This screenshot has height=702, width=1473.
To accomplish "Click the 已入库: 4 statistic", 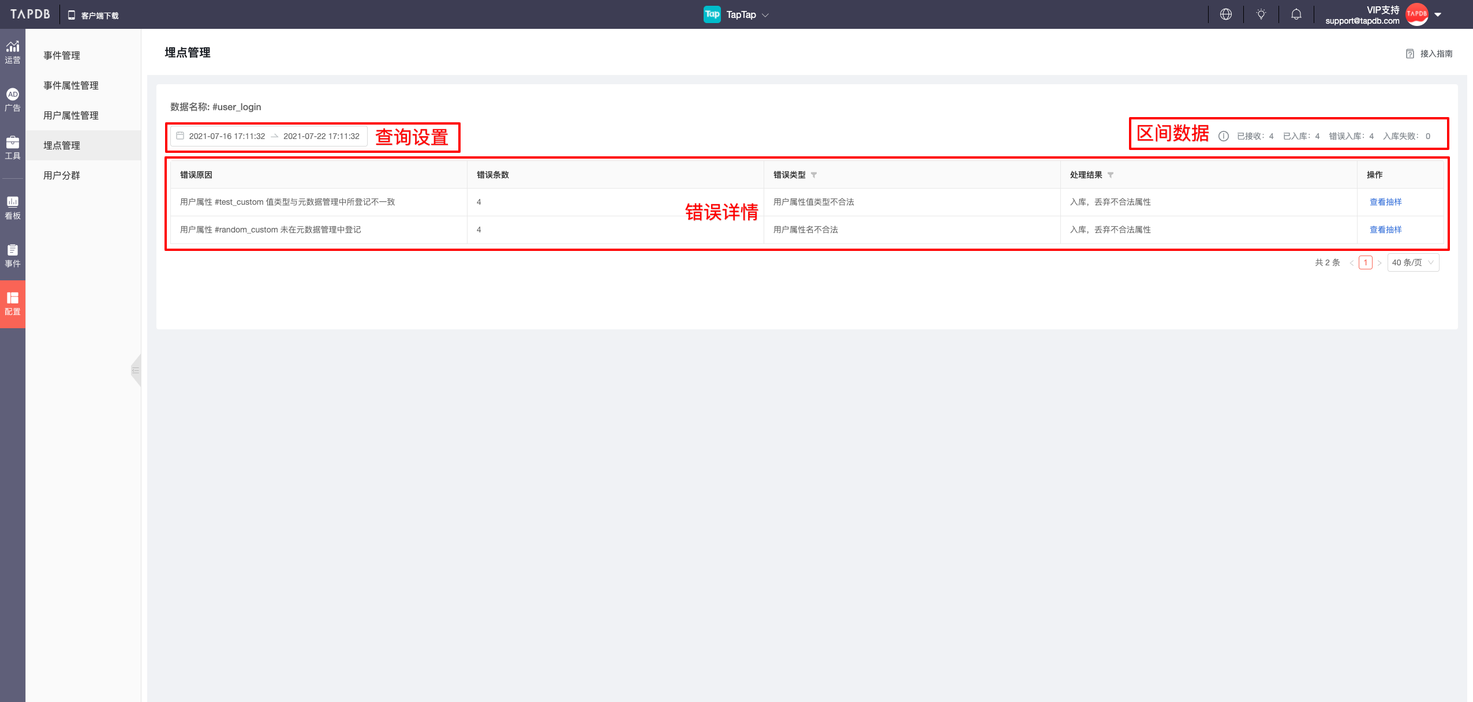I will 1301,136.
